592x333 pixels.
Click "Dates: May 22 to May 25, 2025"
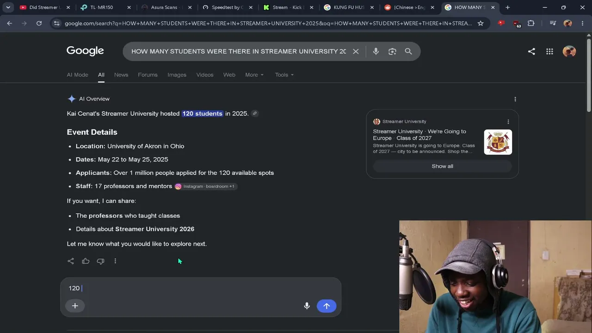pyautogui.click(x=122, y=160)
